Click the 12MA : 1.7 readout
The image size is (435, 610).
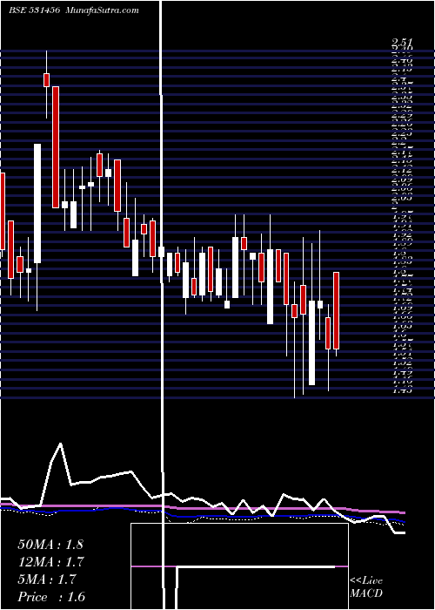point(51,562)
